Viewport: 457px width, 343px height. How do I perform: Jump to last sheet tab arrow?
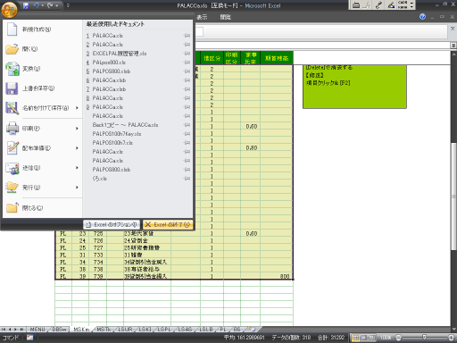21,330
